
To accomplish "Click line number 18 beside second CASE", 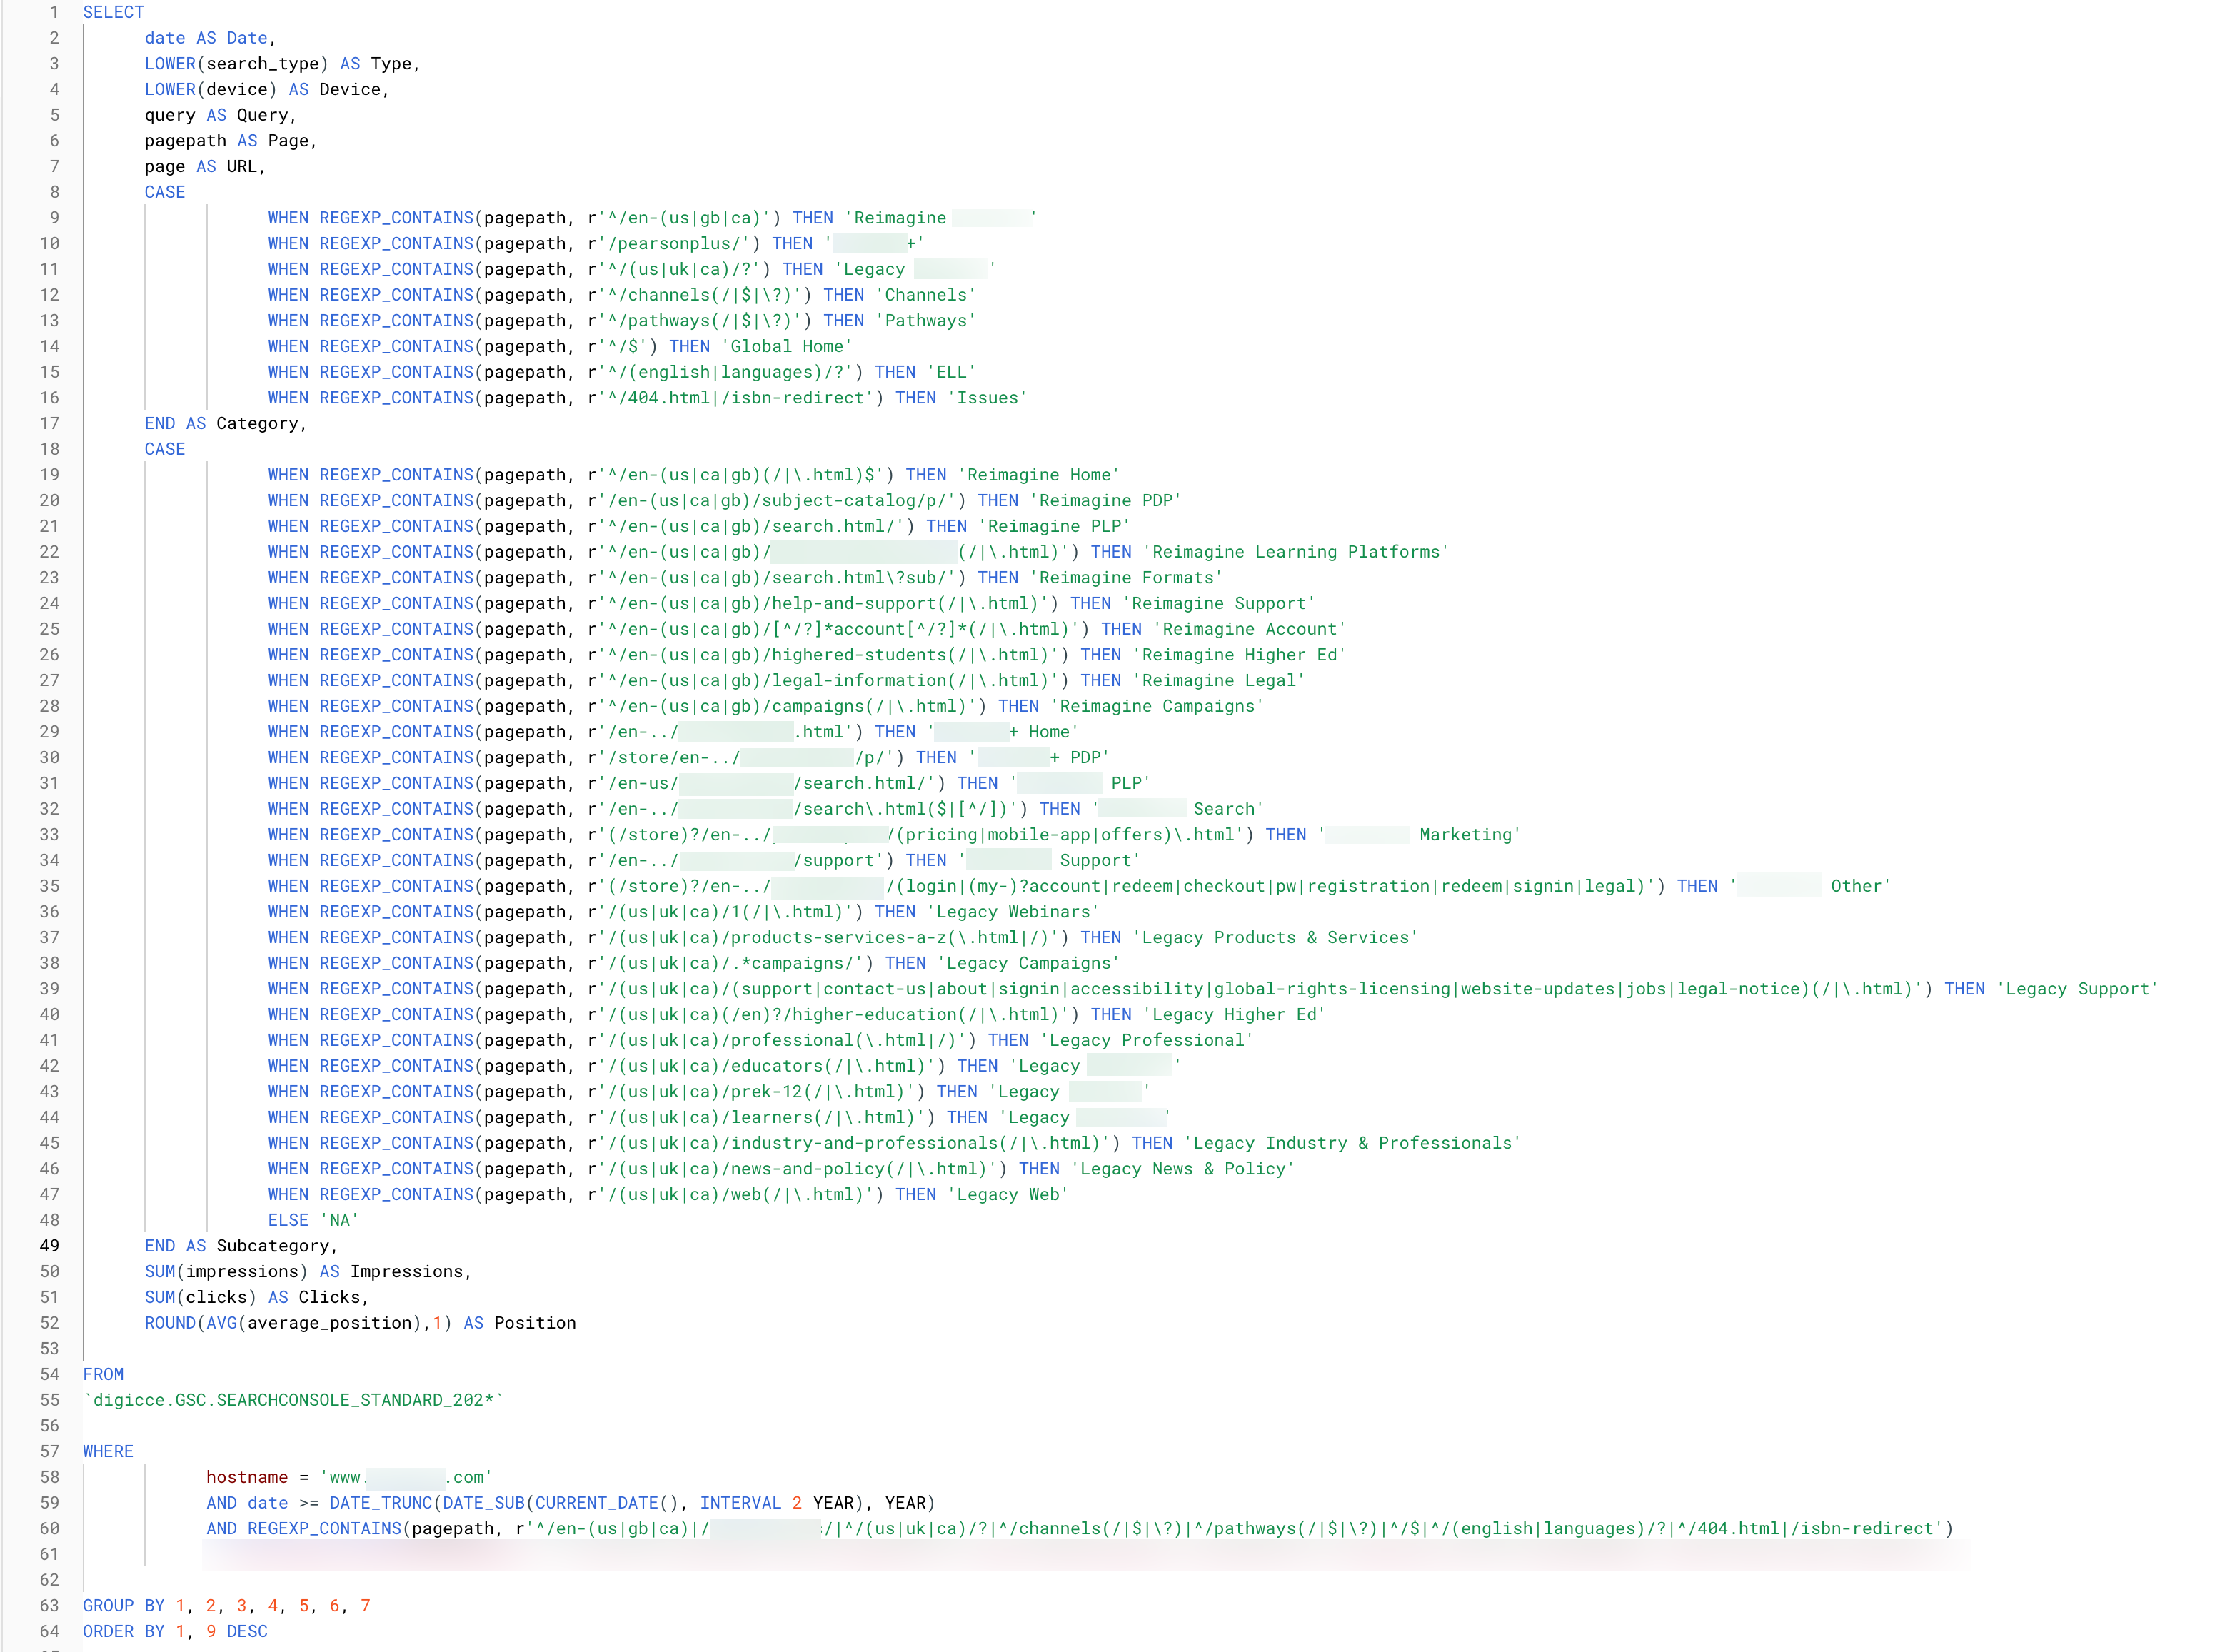I will (49, 449).
